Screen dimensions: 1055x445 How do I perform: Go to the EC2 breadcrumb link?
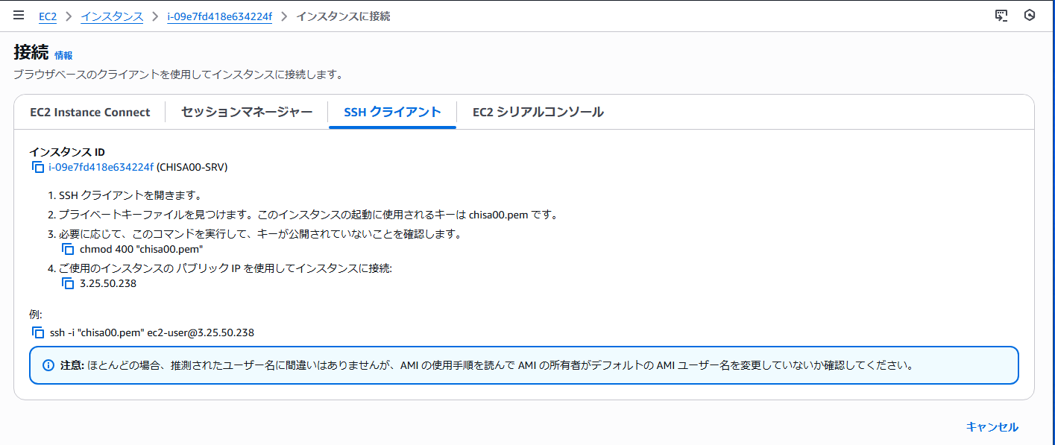[48, 16]
